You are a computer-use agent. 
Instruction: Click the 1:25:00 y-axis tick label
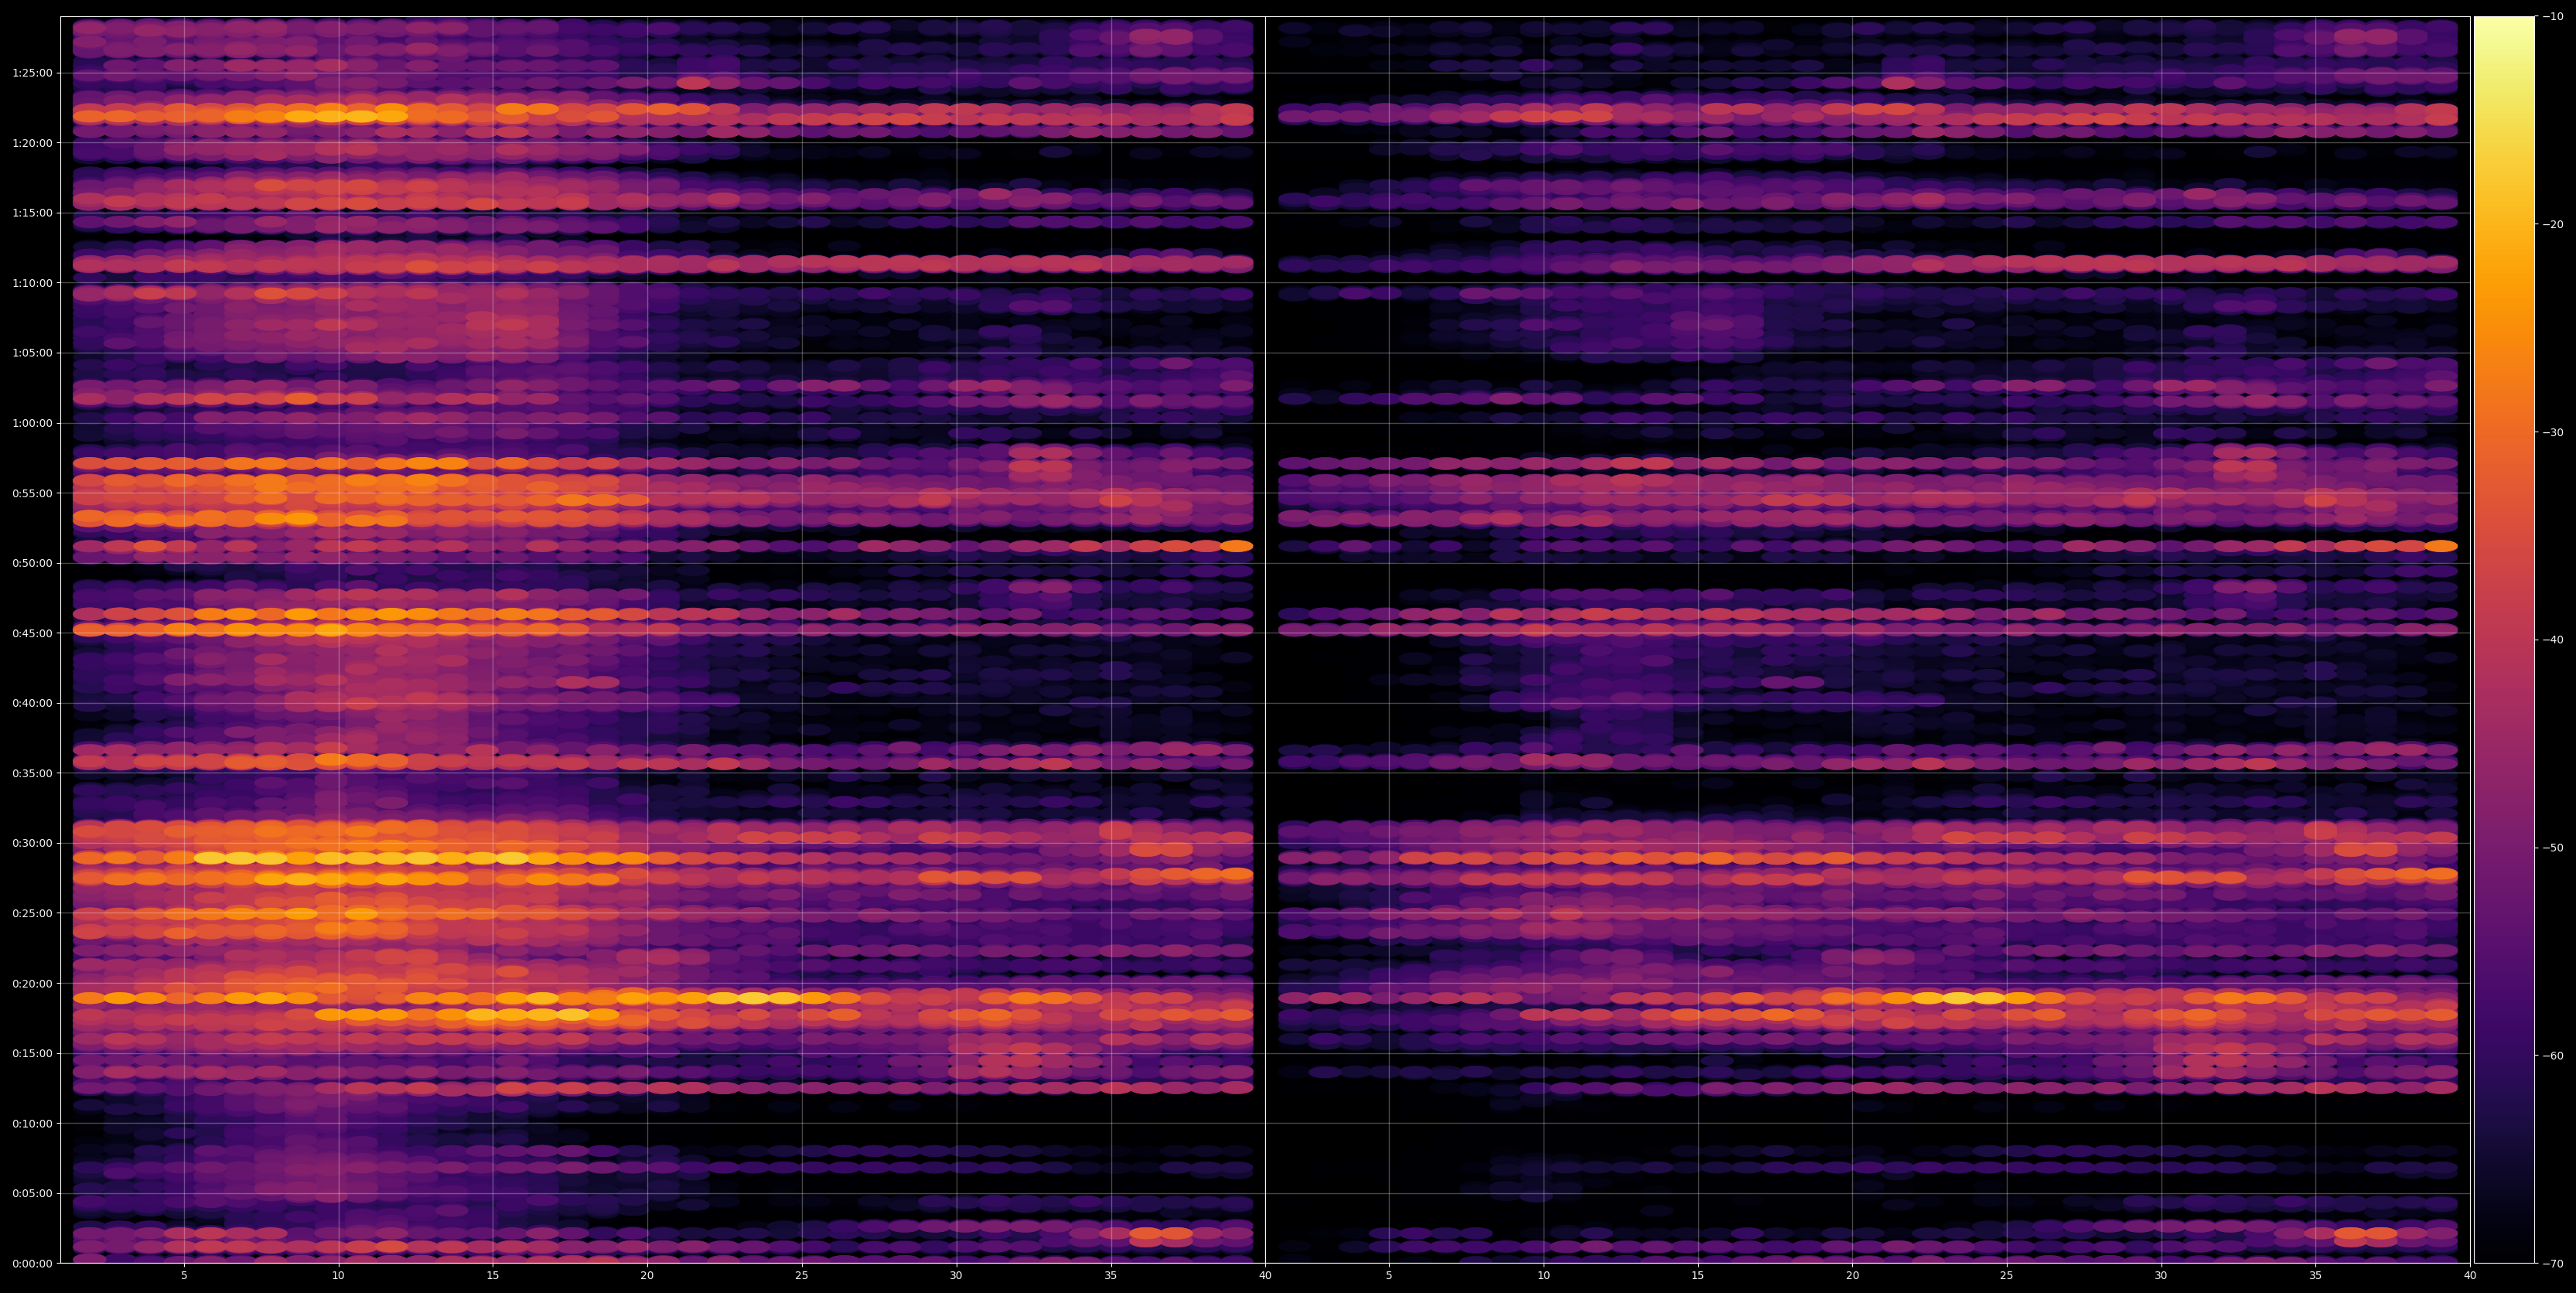(33, 73)
